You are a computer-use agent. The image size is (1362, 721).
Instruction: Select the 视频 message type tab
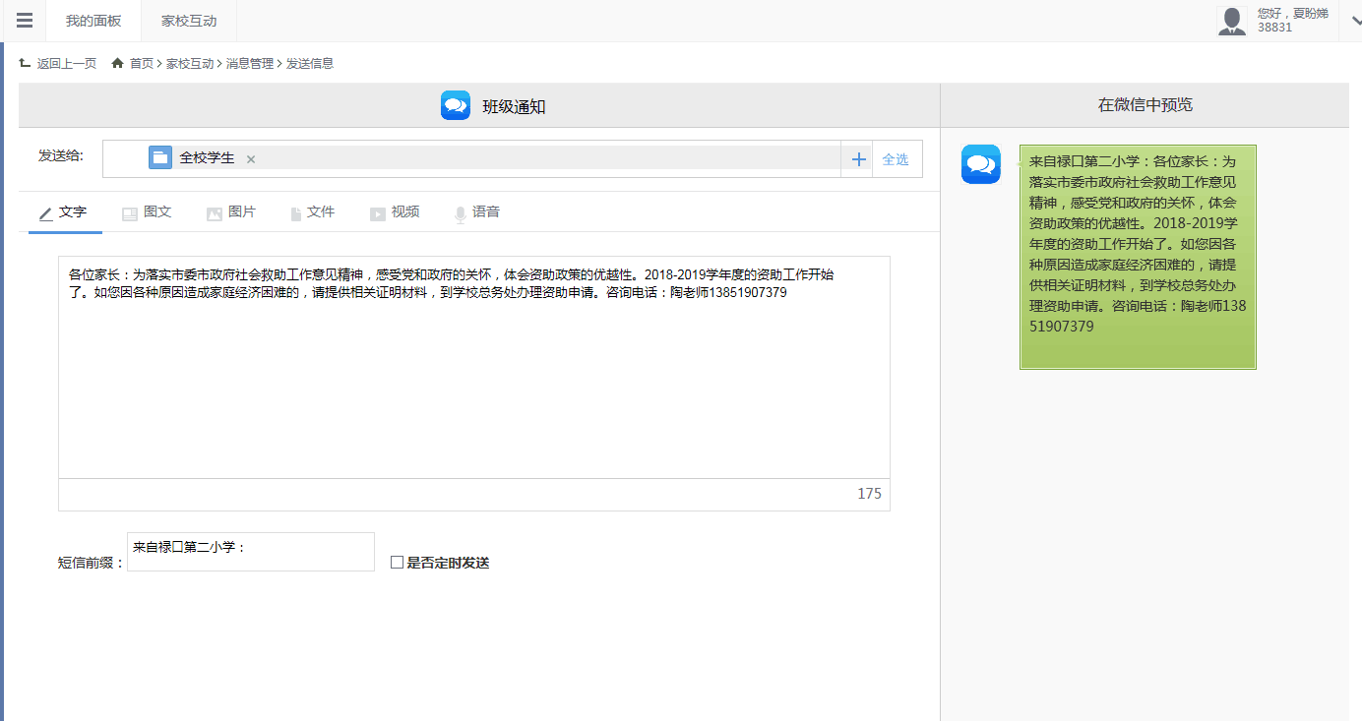[395, 212]
